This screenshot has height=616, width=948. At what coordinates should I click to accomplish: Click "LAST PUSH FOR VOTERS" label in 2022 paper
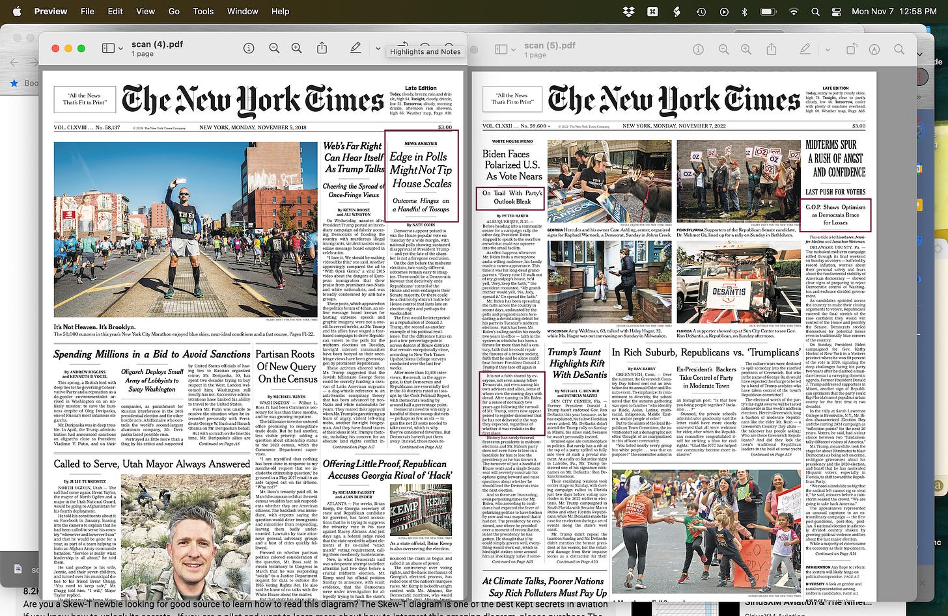835,192
